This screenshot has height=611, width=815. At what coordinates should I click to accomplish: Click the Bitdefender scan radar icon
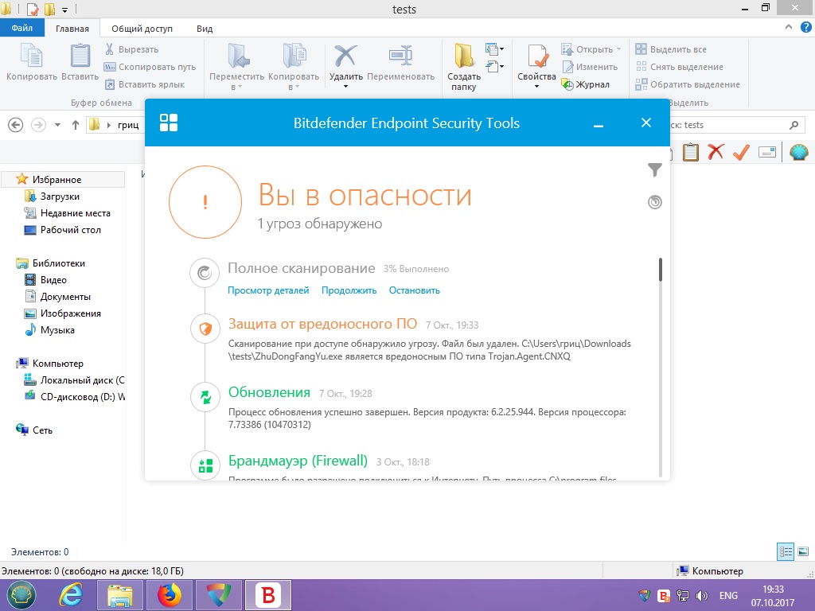coord(655,202)
